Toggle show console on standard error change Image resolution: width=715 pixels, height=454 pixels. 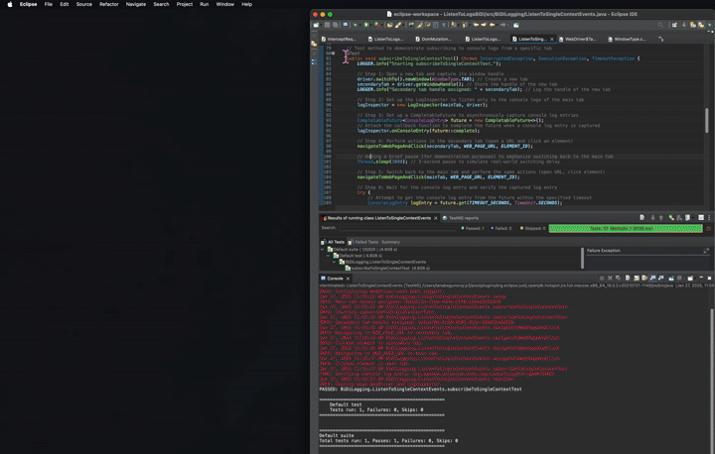(x=660, y=278)
